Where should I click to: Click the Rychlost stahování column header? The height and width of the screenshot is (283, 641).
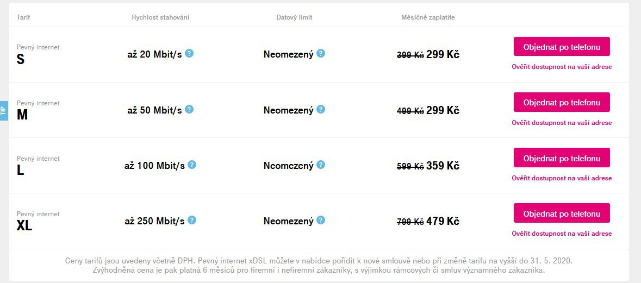pos(160,17)
